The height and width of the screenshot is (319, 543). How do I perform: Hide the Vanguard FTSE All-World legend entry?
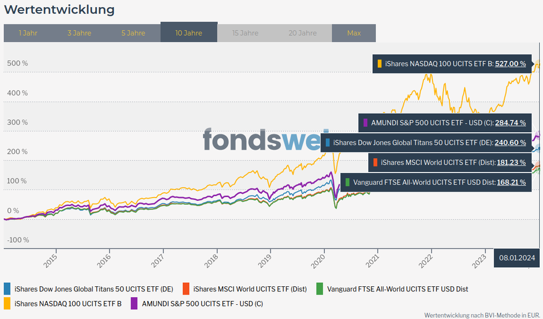[x=397, y=289]
